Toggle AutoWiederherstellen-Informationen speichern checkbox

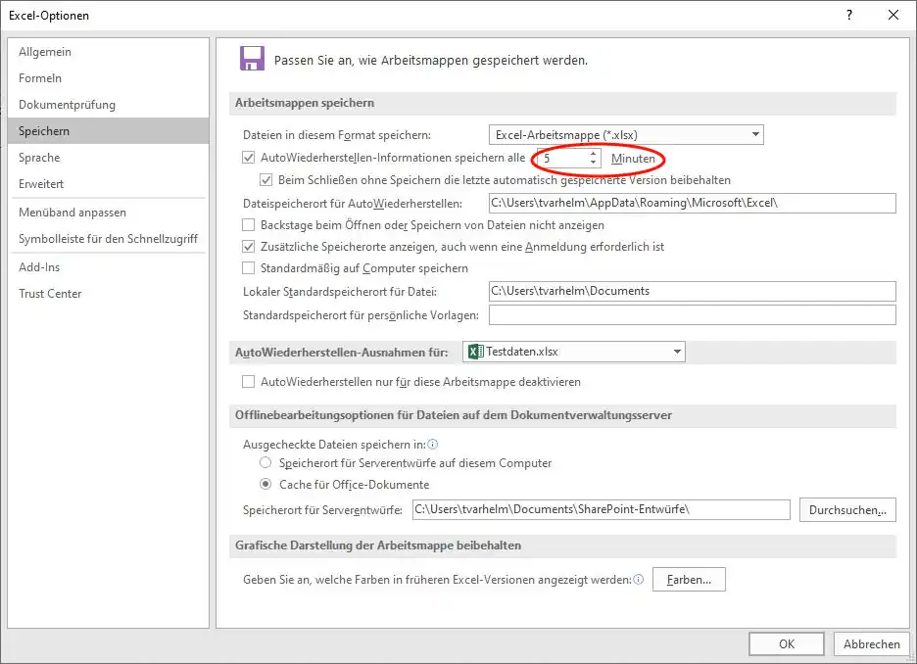[x=248, y=158]
